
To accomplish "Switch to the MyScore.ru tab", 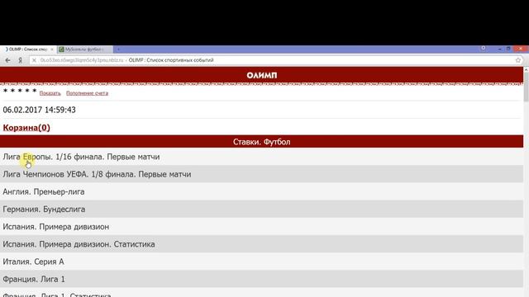I will point(84,49).
